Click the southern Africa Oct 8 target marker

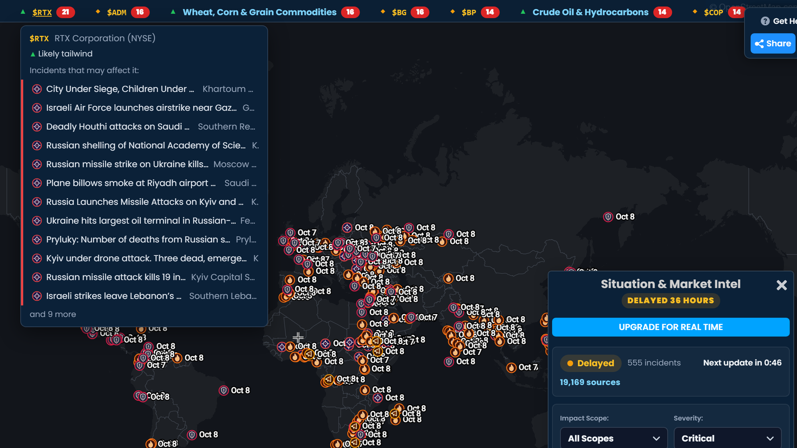378,398
